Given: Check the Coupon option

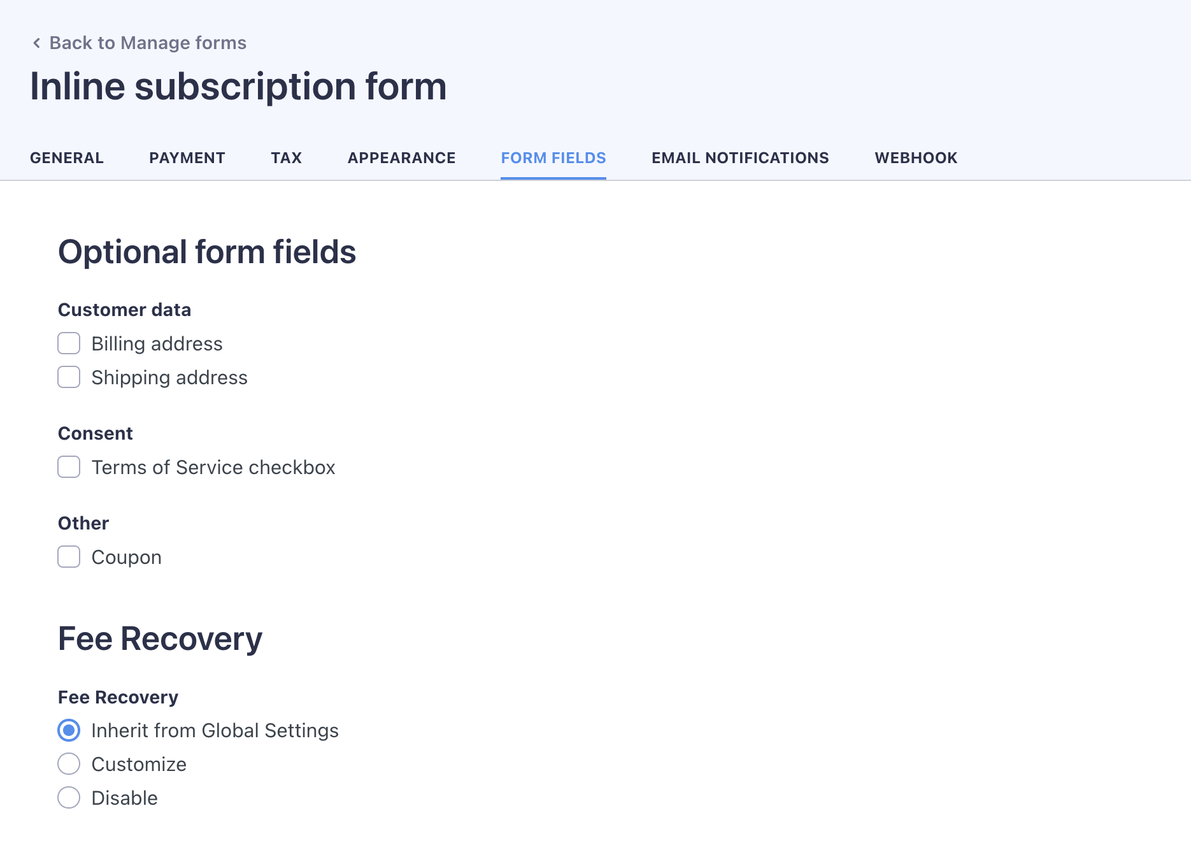Looking at the screenshot, I should (69, 557).
